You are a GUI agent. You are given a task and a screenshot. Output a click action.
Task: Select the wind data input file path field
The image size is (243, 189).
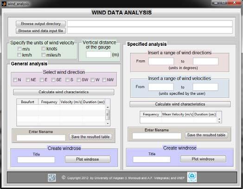tap(150, 31)
